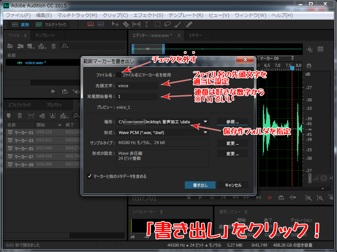Switch to マルチトラック view in toolbar
Screen dimensions: 337x252
[x=51, y=25]
